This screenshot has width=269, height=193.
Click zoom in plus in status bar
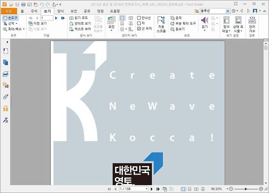[261, 189]
